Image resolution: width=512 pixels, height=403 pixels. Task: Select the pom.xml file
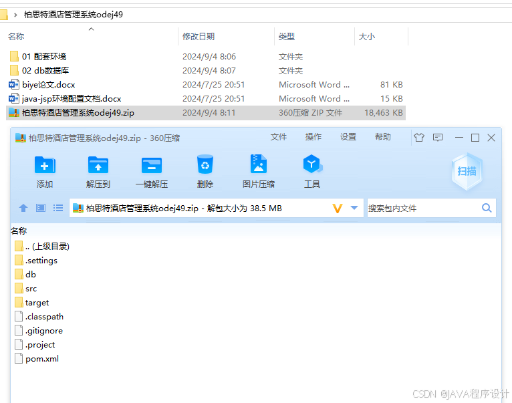click(x=37, y=359)
